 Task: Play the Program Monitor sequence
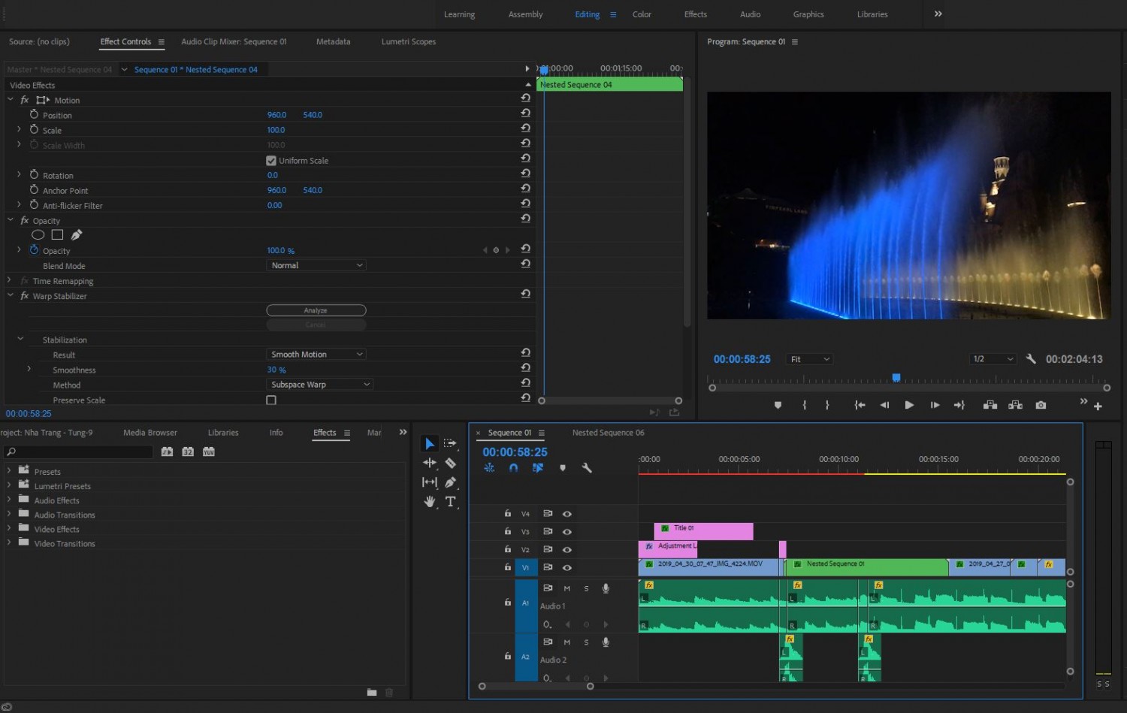click(x=909, y=405)
